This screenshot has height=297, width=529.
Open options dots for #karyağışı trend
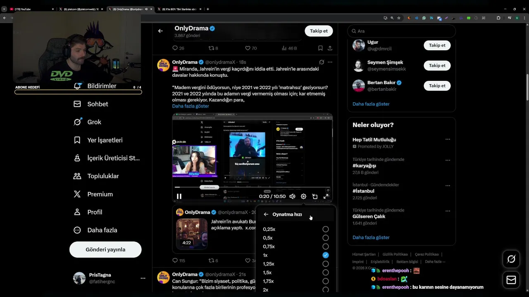point(448,160)
